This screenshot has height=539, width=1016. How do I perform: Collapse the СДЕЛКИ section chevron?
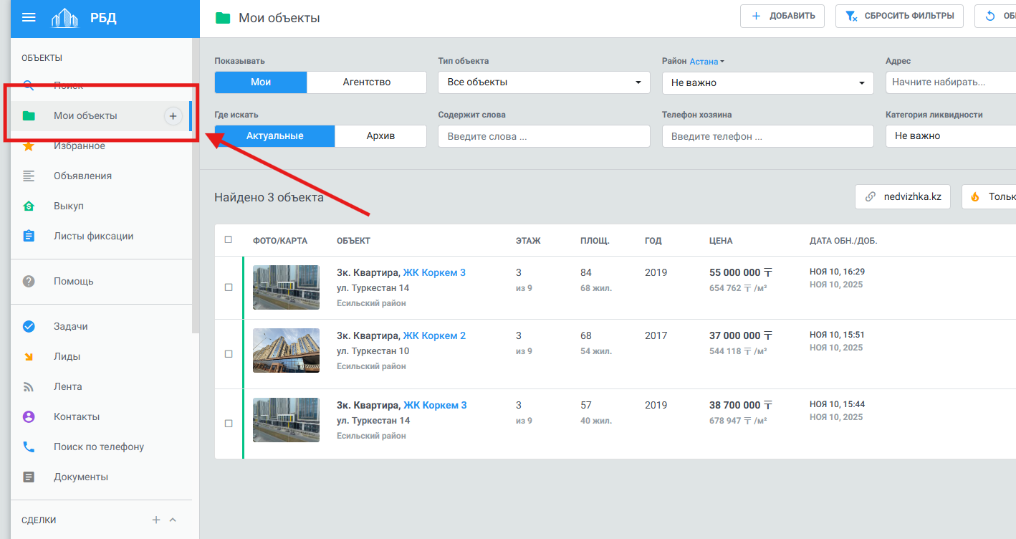click(173, 520)
